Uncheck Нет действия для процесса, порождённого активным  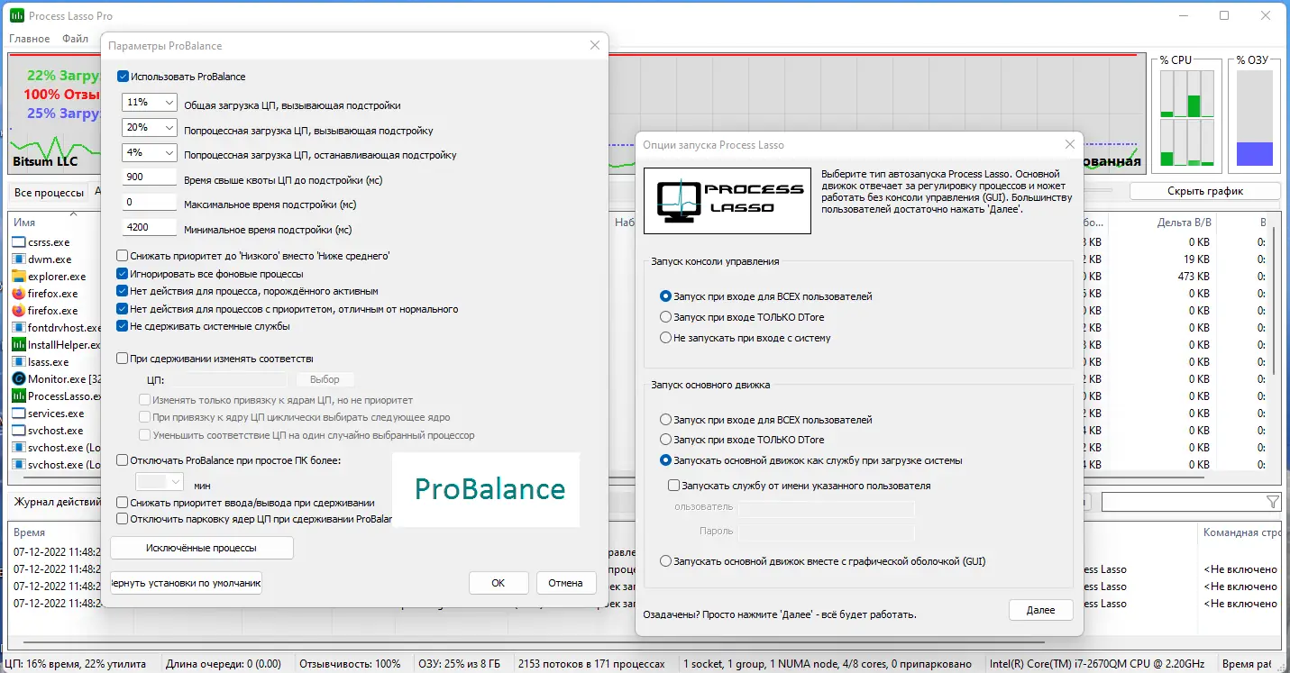[x=123, y=291]
